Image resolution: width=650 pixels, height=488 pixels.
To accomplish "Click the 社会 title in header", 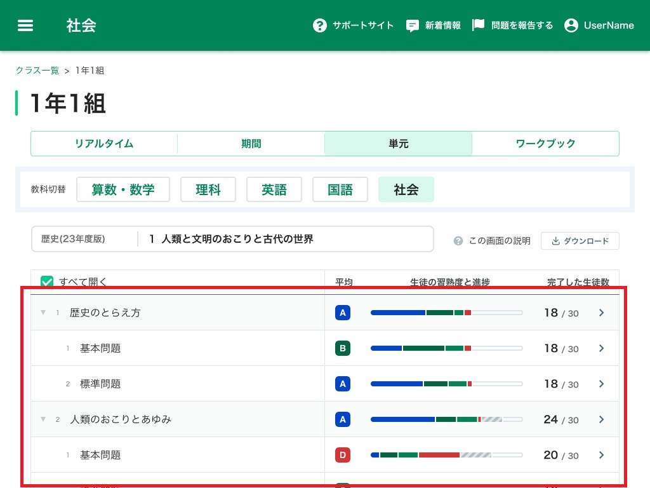I will pos(81,25).
